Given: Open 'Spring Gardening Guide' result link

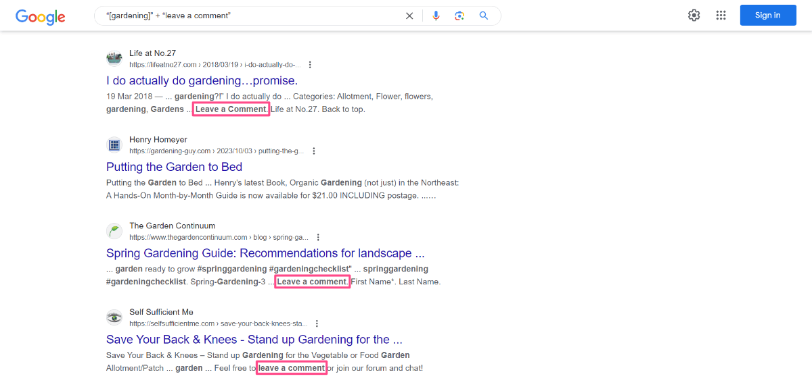Looking at the screenshot, I should click(265, 253).
